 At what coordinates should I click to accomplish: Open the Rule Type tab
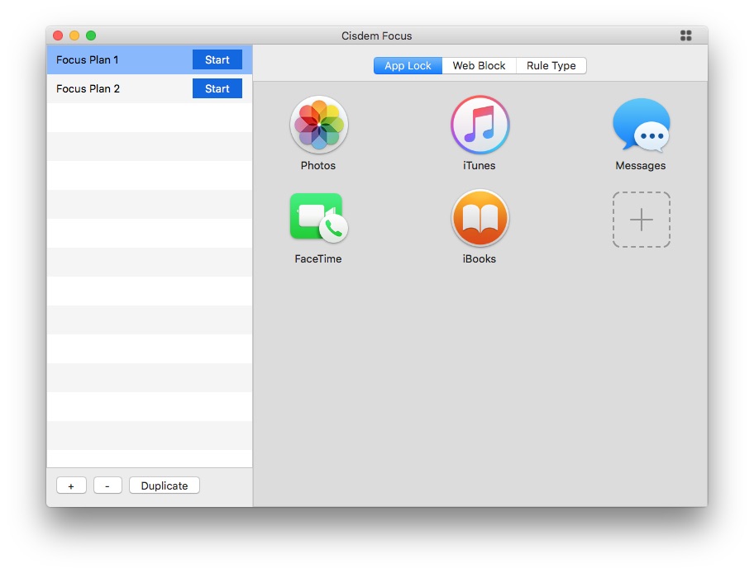pos(551,66)
